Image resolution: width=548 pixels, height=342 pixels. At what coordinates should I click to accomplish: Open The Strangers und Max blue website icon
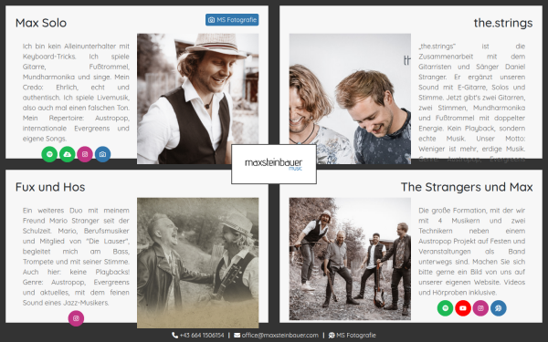(499, 308)
